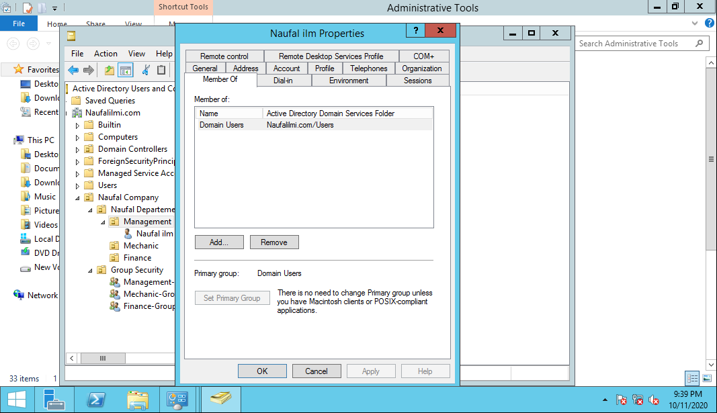Collapse the Naufal Company OU
Image resolution: width=717 pixels, height=413 pixels.
(77, 198)
